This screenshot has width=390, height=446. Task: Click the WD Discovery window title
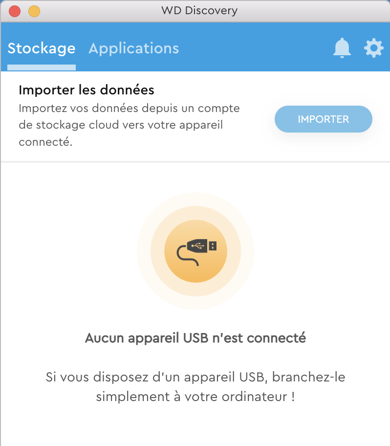point(199,10)
